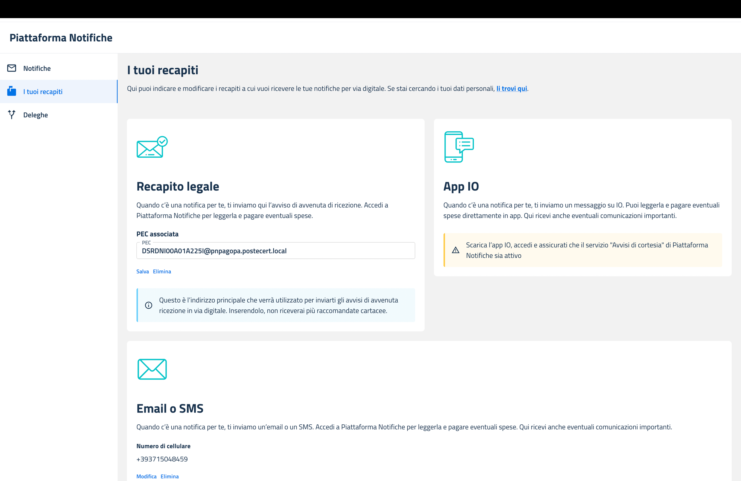This screenshot has width=741, height=481.
Task: Click the App IO phone message icon
Action: click(x=459, y=147)
